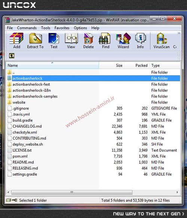Open the Options menu
The image size is (187, 218).
click(80, 28)
